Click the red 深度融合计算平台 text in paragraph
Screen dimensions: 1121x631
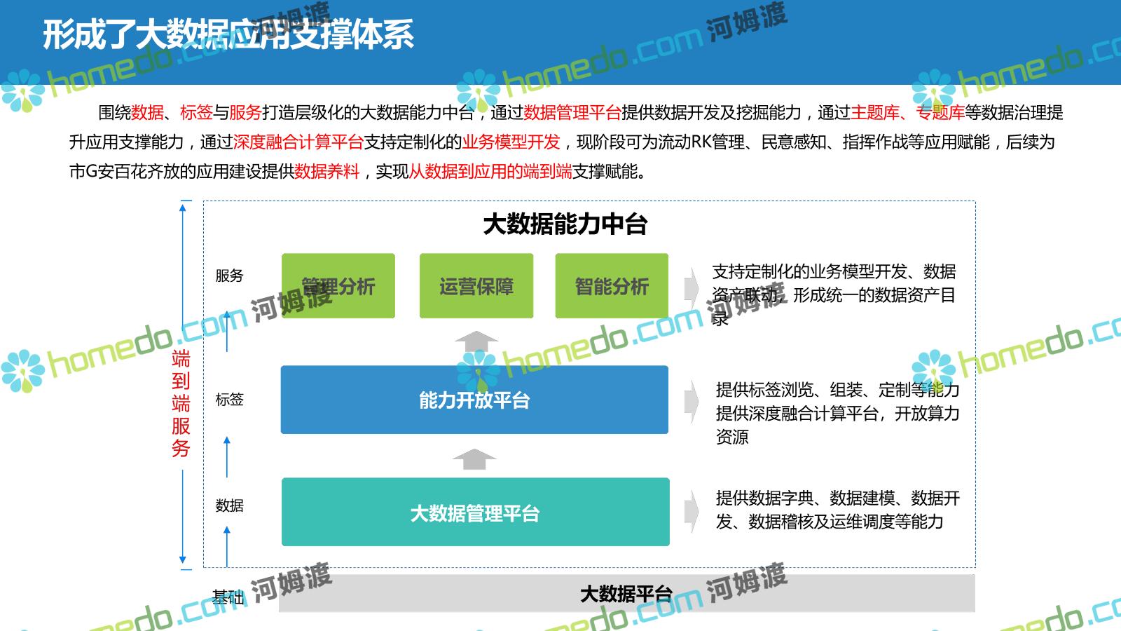coord(298,142)
